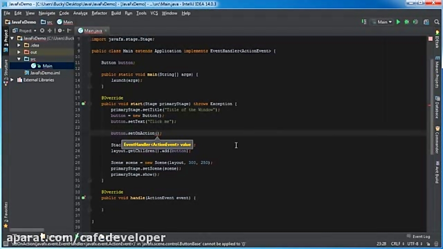Open the Help menu
The height and width of the screenshot is (249, 443).
coord(186,13)
